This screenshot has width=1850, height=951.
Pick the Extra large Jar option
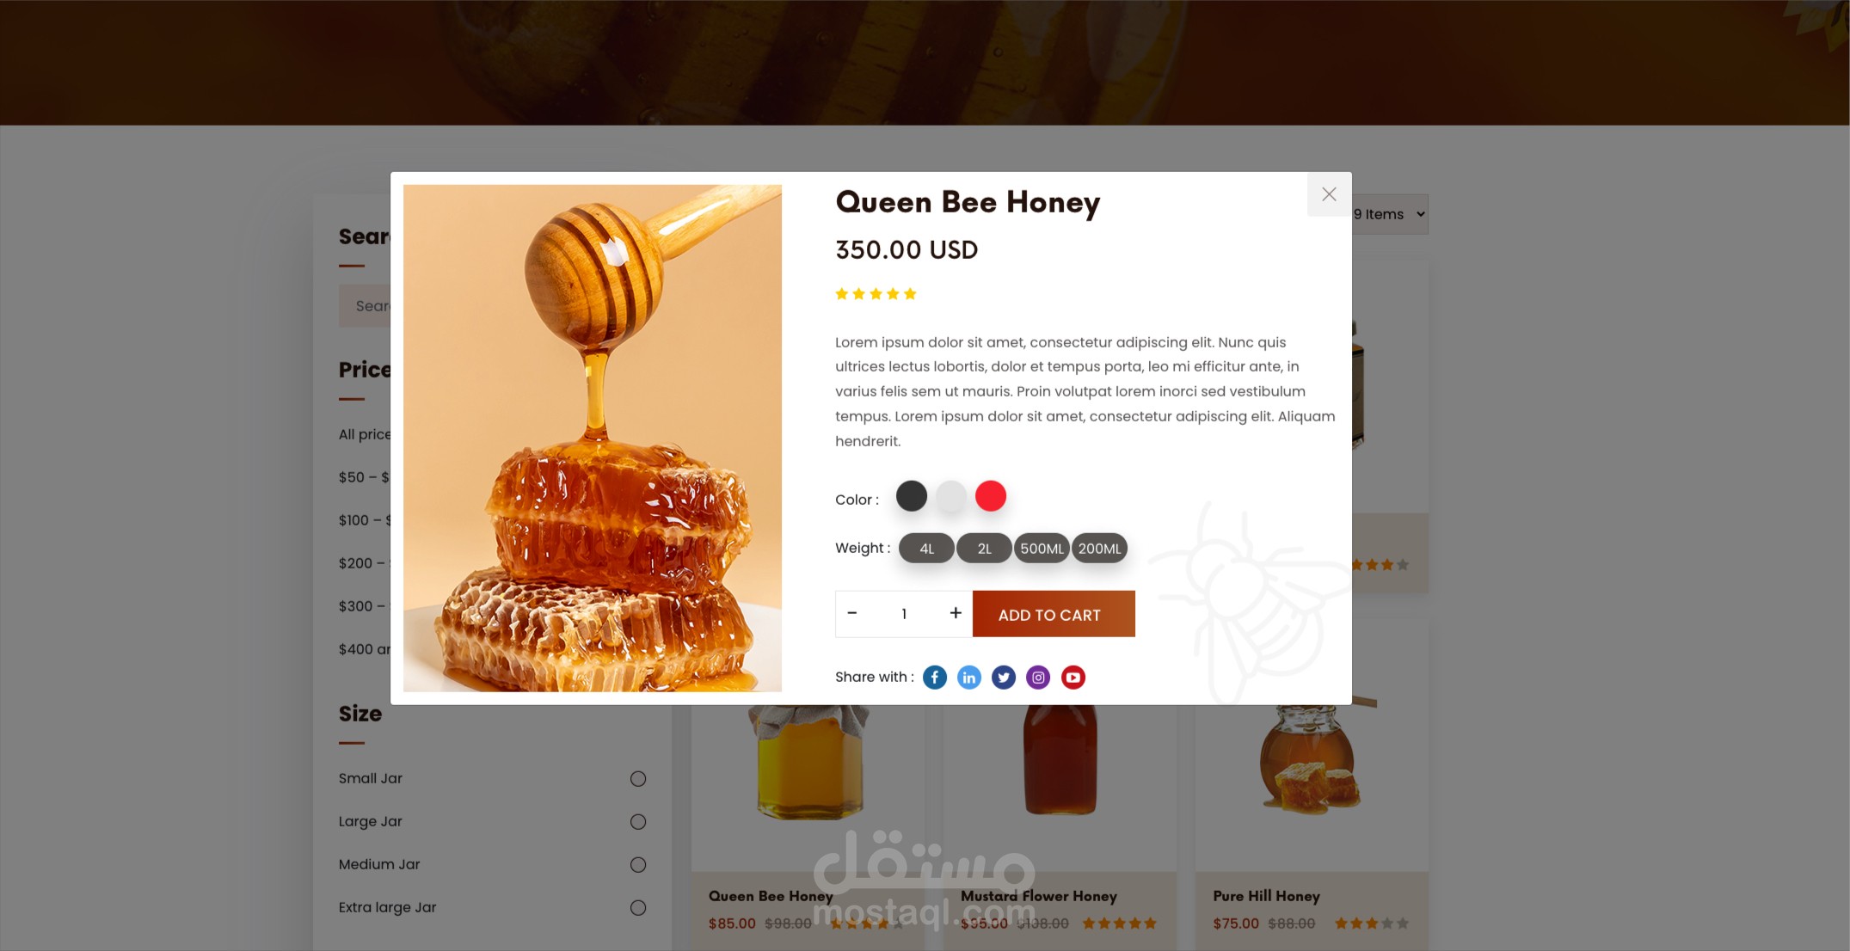click(638, 908)
